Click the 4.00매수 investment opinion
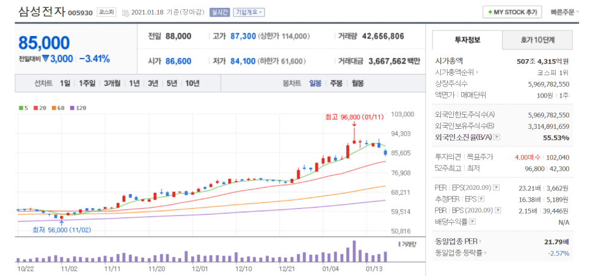Screen dimensions: 590x276 (526, 157)
